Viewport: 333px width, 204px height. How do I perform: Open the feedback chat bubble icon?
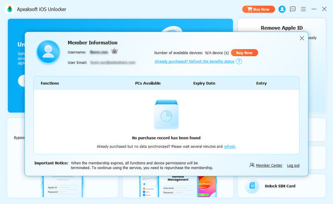293,9
